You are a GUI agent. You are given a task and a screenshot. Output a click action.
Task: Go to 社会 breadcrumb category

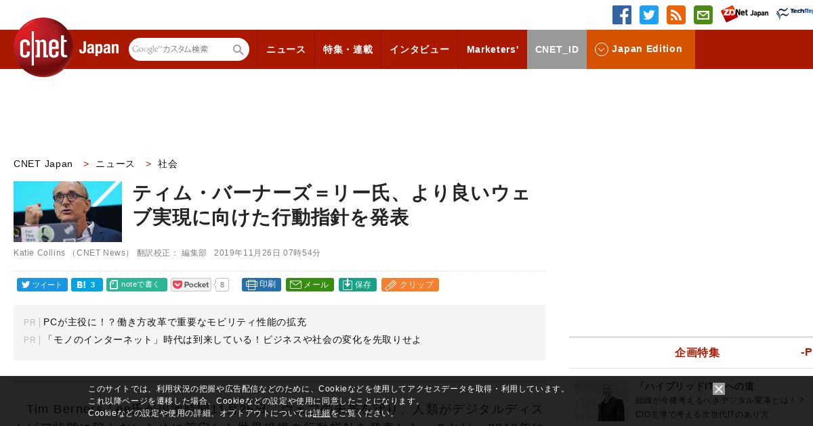tap(167, 164)
